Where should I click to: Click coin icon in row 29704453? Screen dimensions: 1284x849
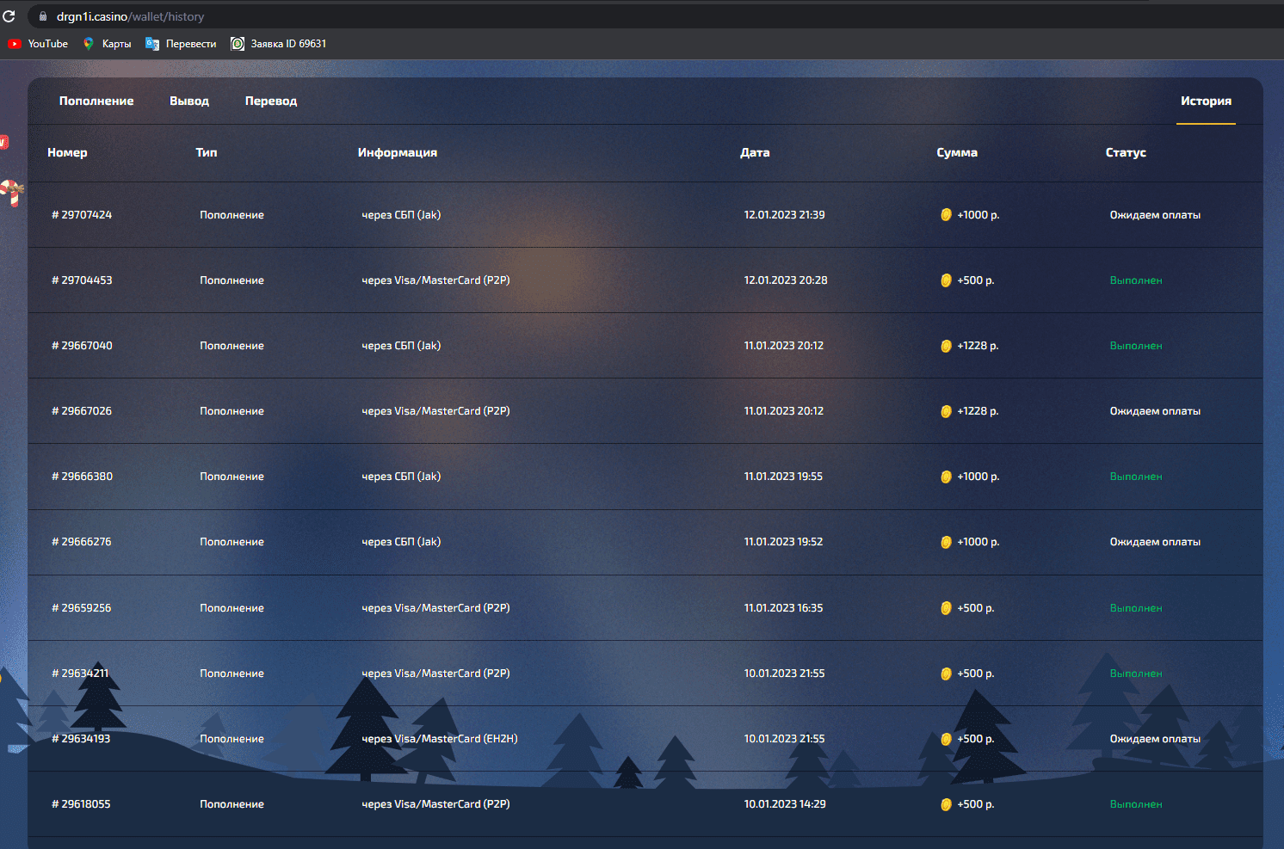point(946,280)
